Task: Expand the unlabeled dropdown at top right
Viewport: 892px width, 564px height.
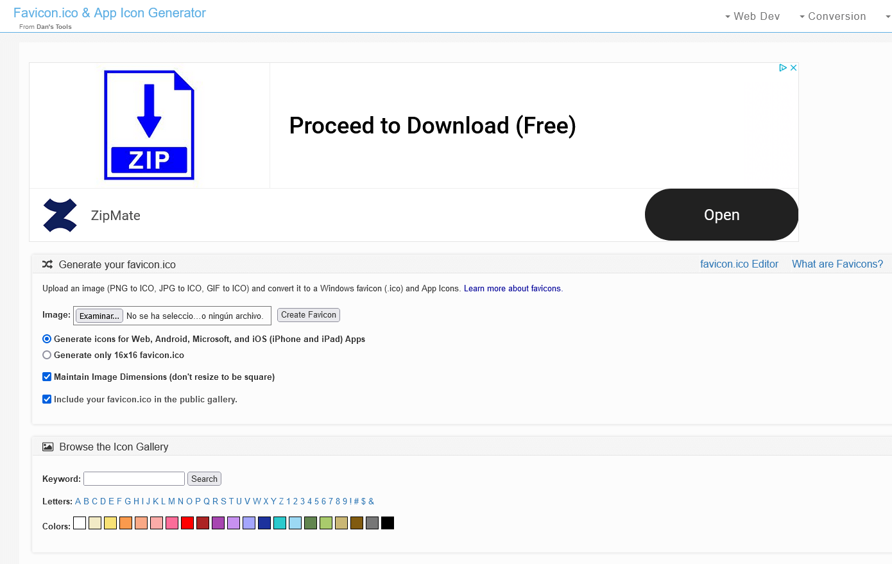Action: (x=887, y=16)
